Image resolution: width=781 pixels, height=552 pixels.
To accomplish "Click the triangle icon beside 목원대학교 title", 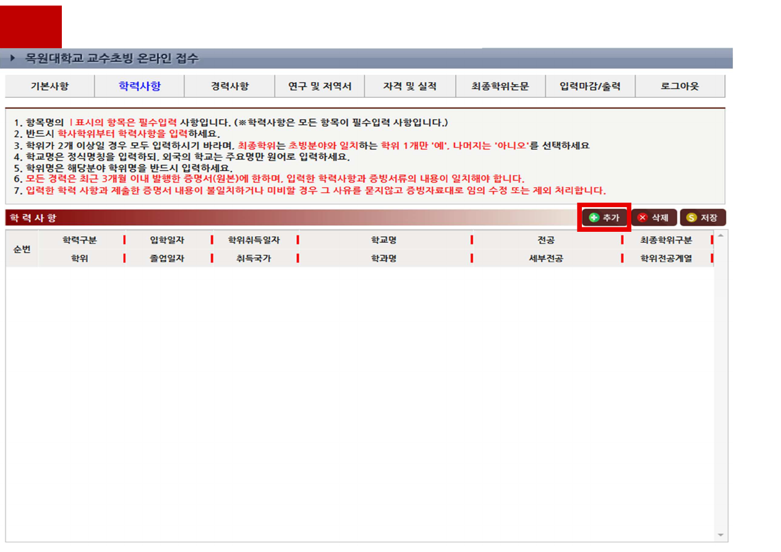I will 13,59.
